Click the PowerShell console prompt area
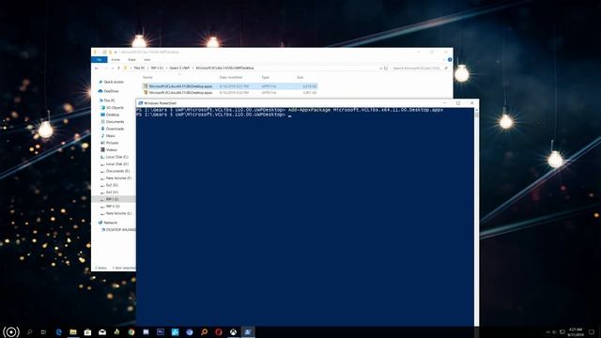Viewport: 601px width, 338px height. 304,217
